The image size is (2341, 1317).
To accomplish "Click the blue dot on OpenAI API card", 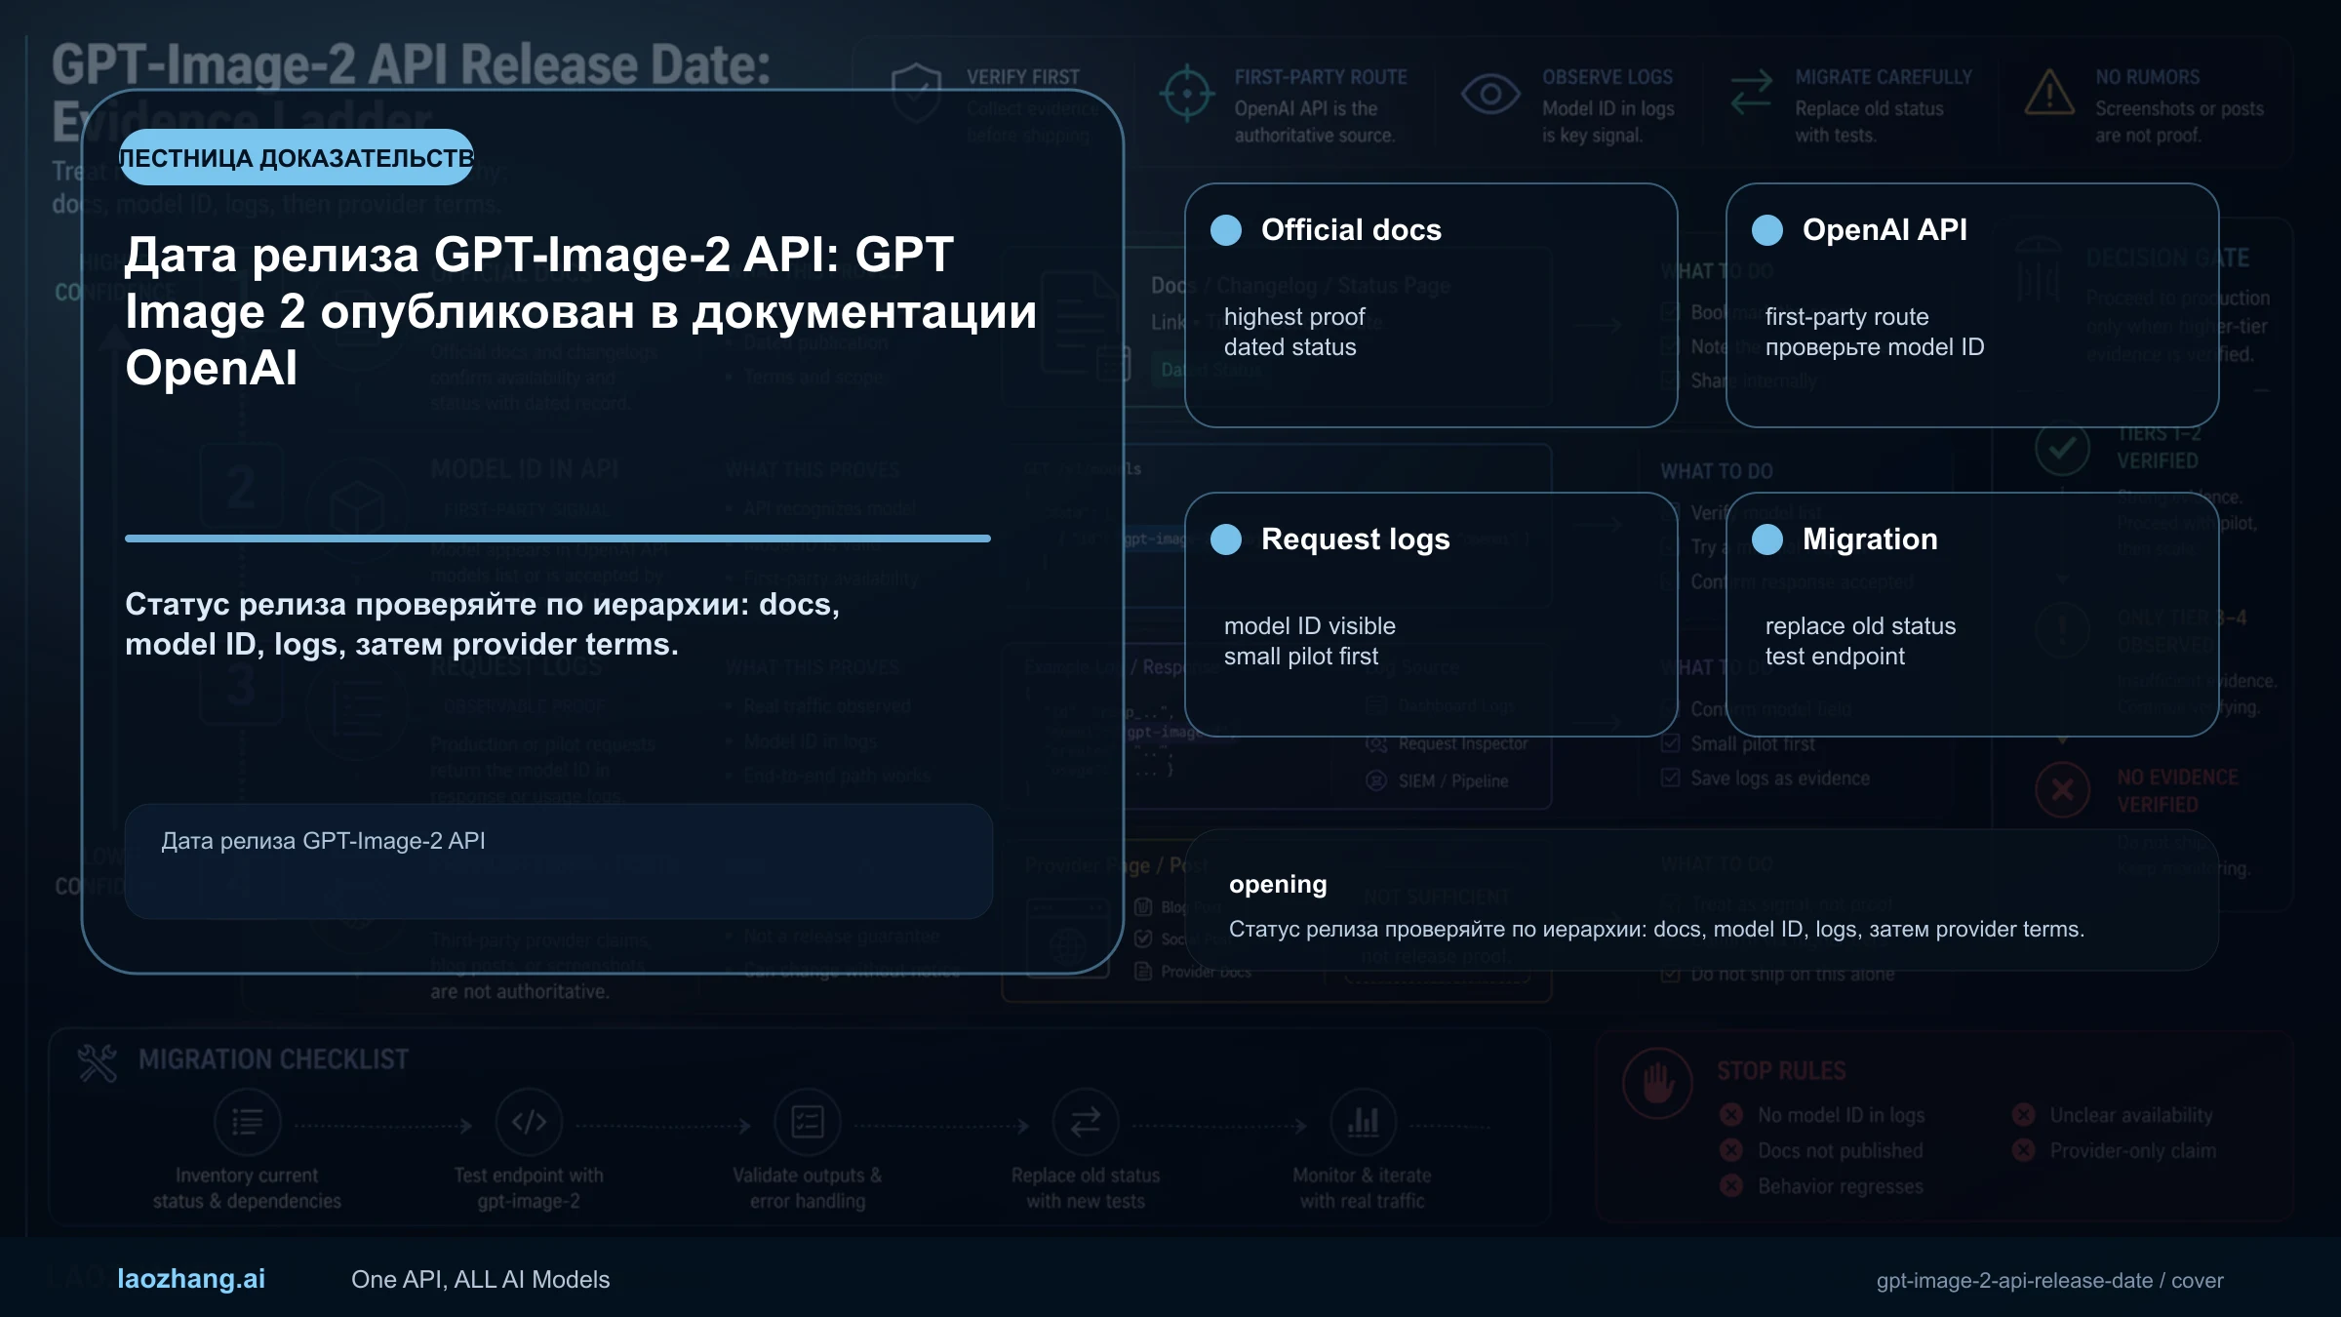I will [1767, 230].
